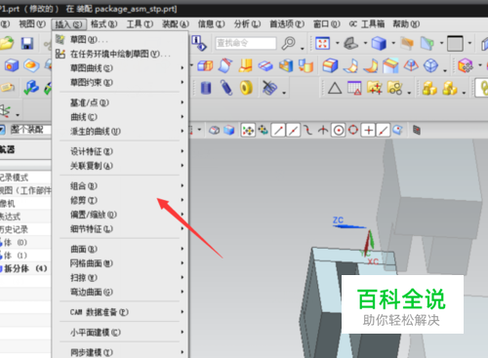Click the yellow tape roll icon

tap(246, 88)
